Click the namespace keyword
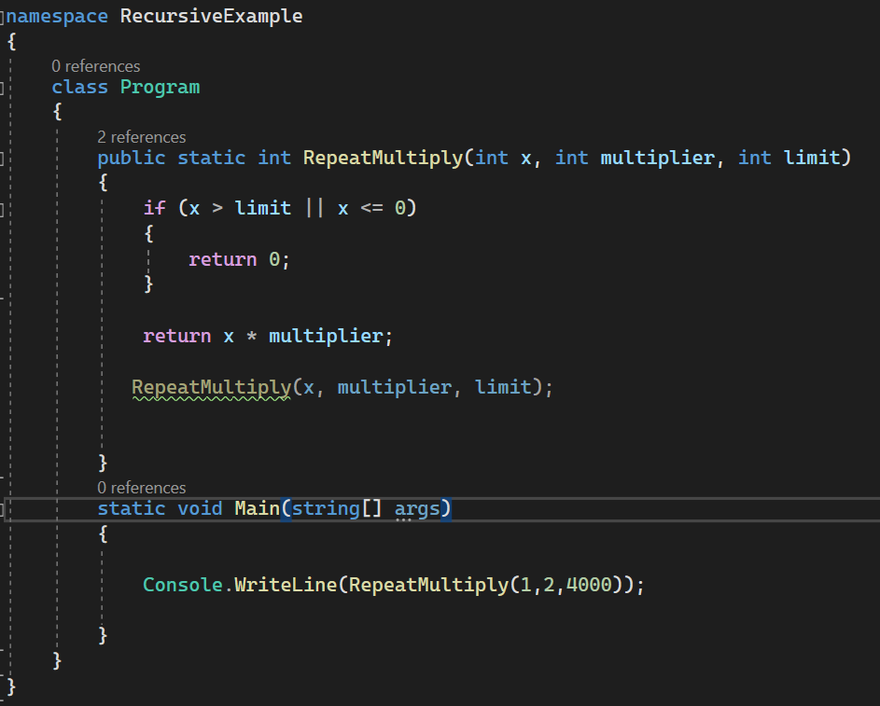The height and width of the screenshot is (706, 880). (57, 16)
